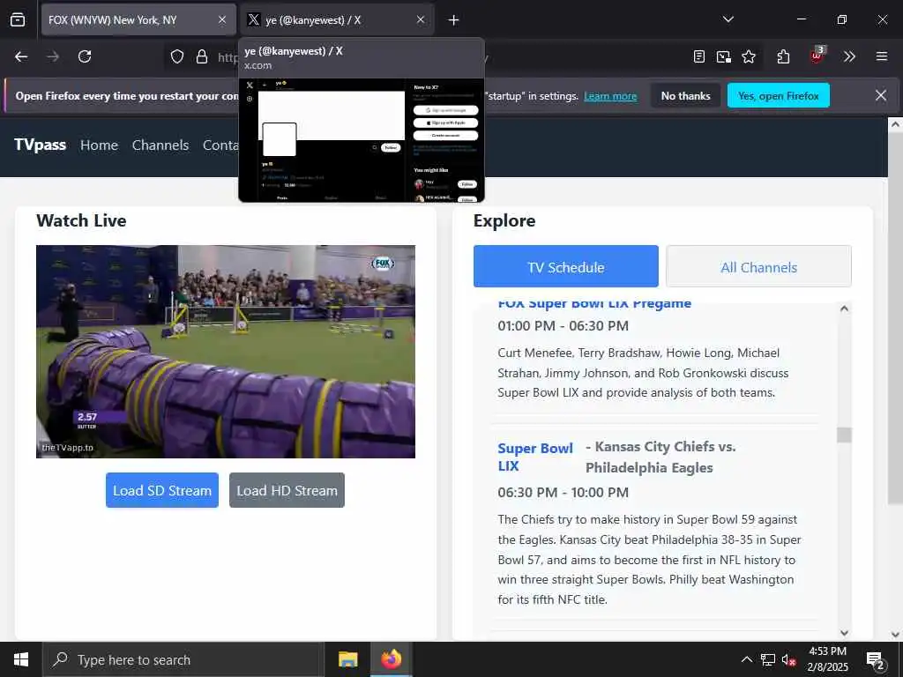This screenshot has width=903, height=677.
Task: Click the TVpass site logo
Action: pyautogui.click(x=41, y=145)
